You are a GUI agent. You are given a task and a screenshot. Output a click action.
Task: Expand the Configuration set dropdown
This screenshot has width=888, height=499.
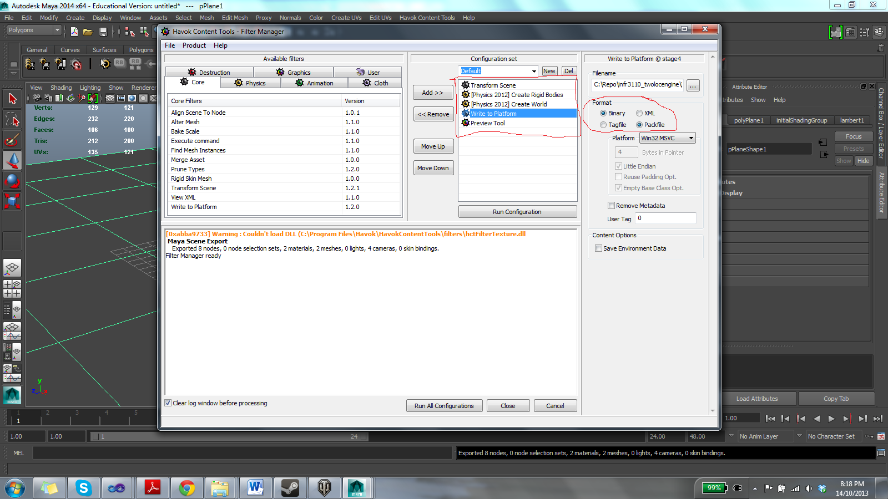click(534, 71)
